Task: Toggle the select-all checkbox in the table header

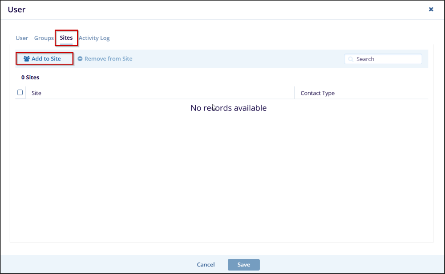Action: (20, 93)
